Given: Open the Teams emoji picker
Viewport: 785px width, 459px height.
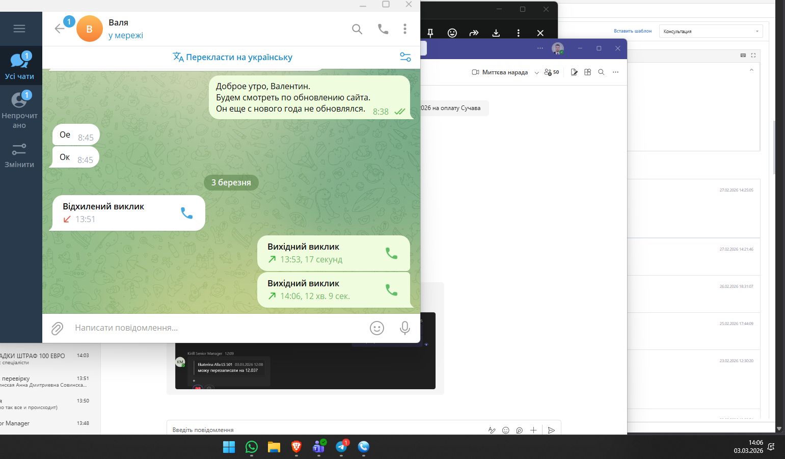Looking at the screenshot, I should click(506, 430).
